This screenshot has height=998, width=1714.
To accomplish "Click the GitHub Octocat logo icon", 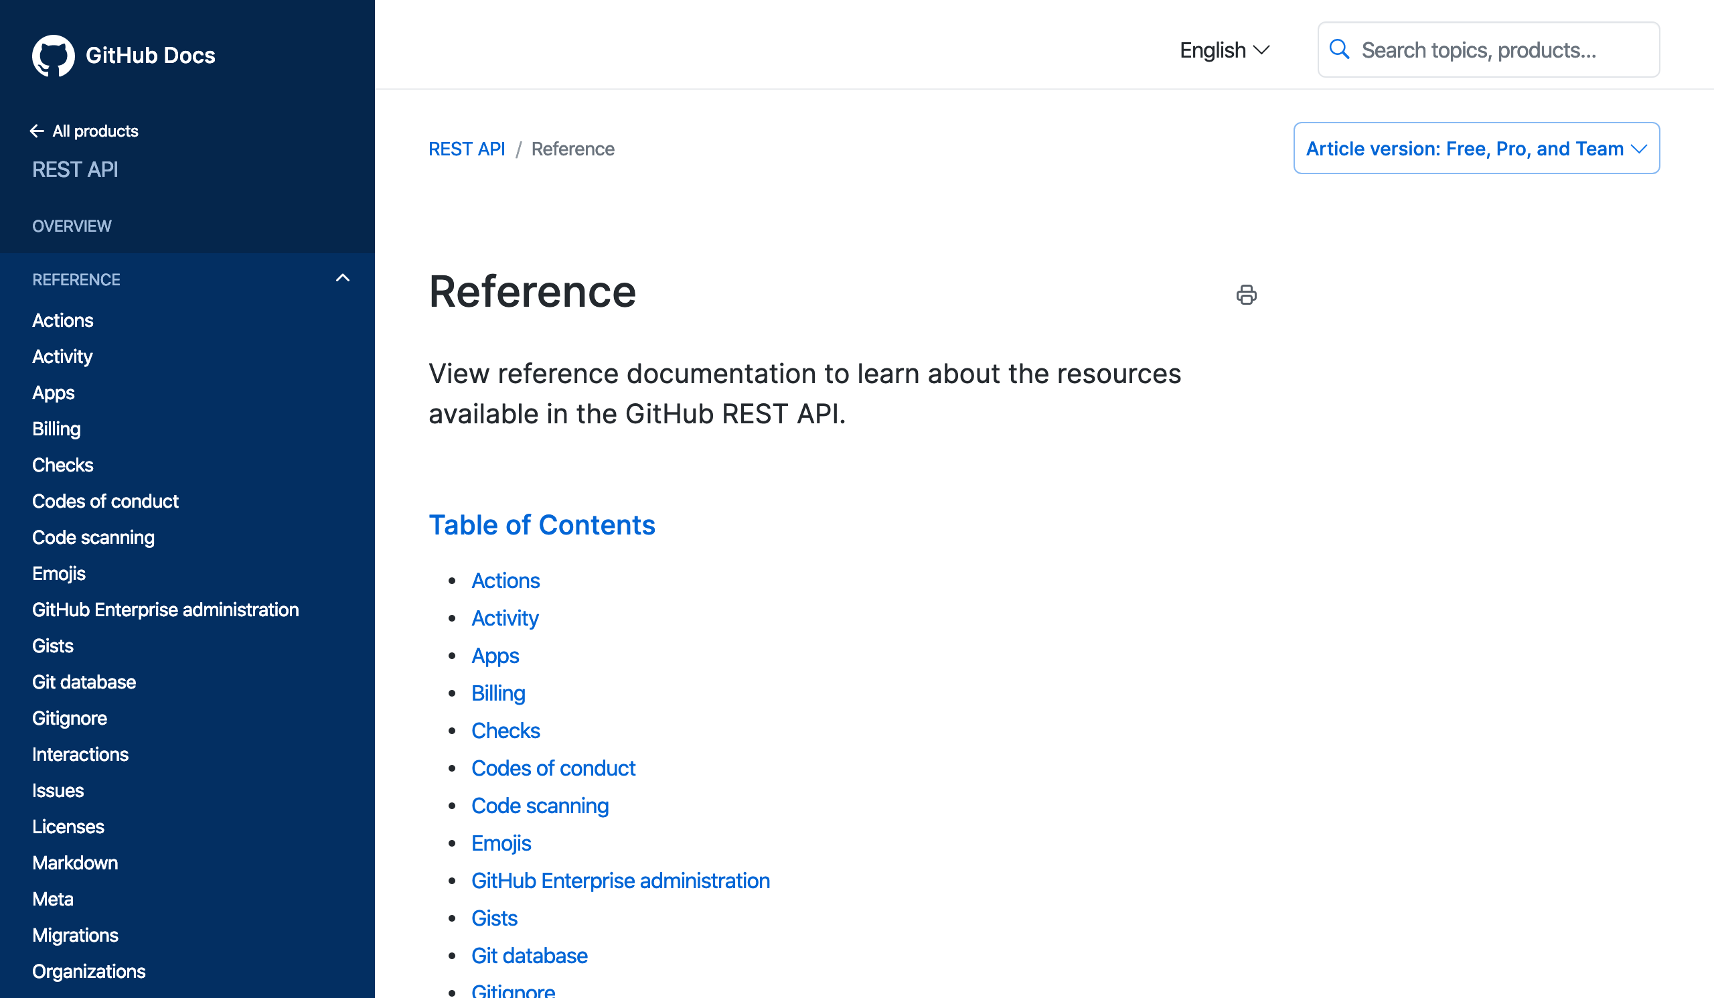I will tap(53, 55).
